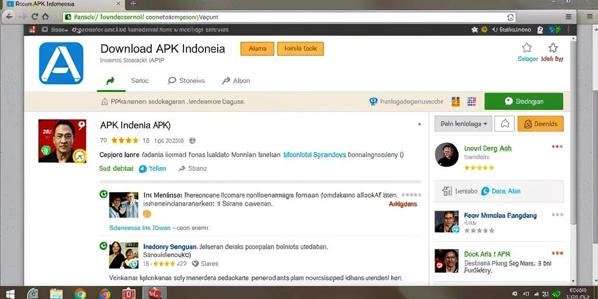The width and height of the screenshot is (598, 299).
Task: Open the 'Sdaneessa Ins I0wan' link
Action: pos(140,228)
